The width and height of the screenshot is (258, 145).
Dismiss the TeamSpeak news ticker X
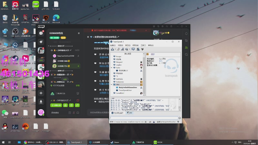[x=146, y=122]
